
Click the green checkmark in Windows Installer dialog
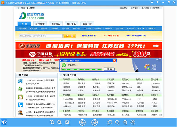(64, 65)
